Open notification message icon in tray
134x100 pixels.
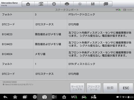pos(118,97)
